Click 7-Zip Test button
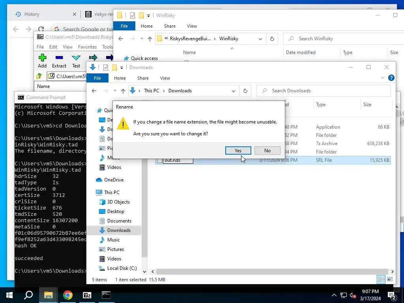 pyautogui.click(x=76, y=61)
